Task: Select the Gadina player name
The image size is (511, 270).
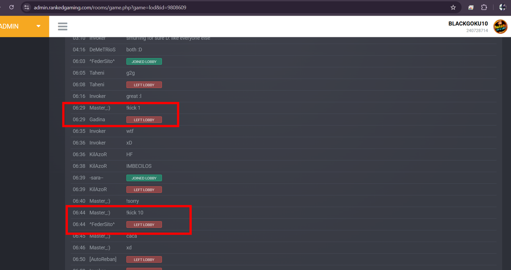Action: (x=97, y=119)
